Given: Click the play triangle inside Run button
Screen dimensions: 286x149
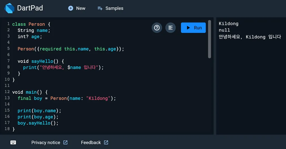Looking at the screenshot, I should [189, 28].
